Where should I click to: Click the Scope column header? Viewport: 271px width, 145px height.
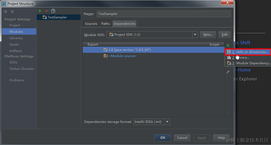point(214,45)
